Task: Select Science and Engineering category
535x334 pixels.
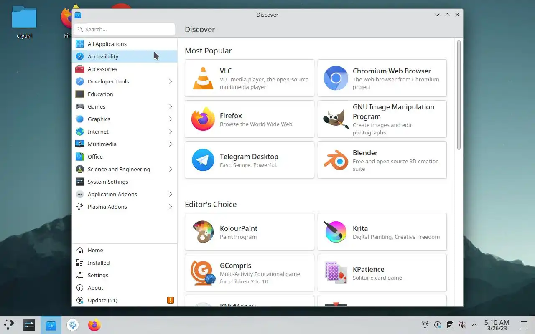Action: 125,169
